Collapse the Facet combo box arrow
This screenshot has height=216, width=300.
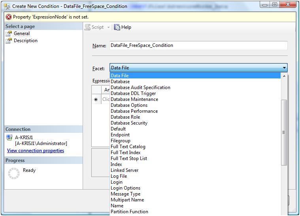(x=284, y=68)
